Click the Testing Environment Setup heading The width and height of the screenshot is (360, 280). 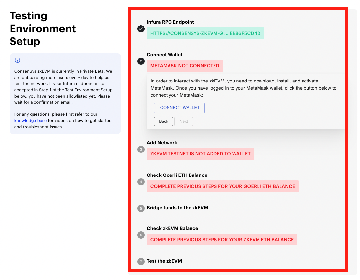coord(43,29)
